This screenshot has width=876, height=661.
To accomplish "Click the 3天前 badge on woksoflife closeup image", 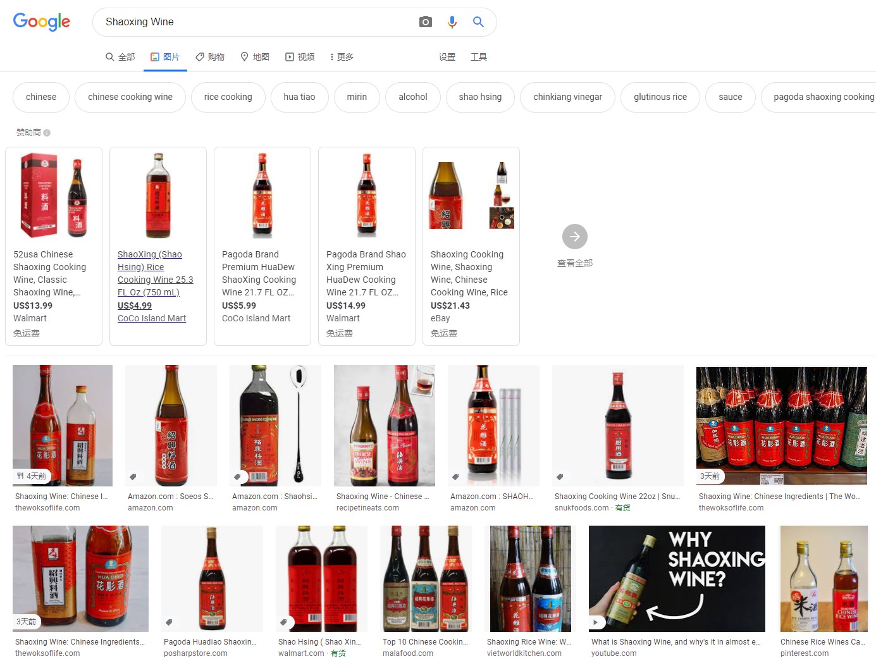I will tap(26, 622).
